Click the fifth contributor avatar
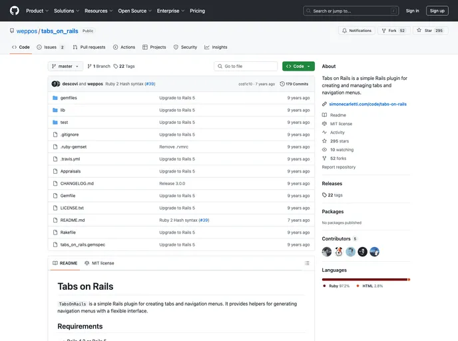458x341 pixels. pos(375,252)
